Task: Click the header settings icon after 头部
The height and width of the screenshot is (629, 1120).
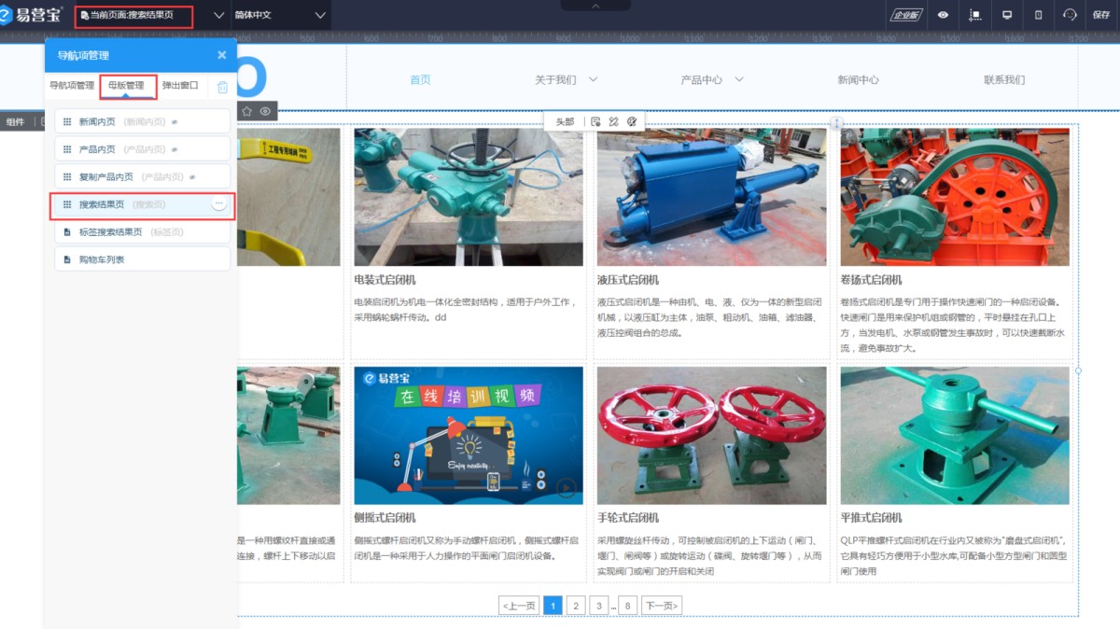Action: point(595,121)
